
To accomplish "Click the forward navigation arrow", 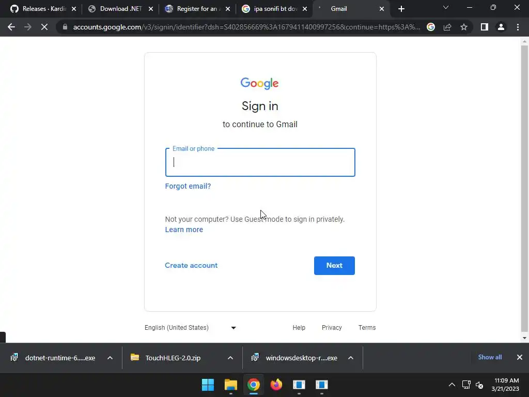I will [28, 27].
